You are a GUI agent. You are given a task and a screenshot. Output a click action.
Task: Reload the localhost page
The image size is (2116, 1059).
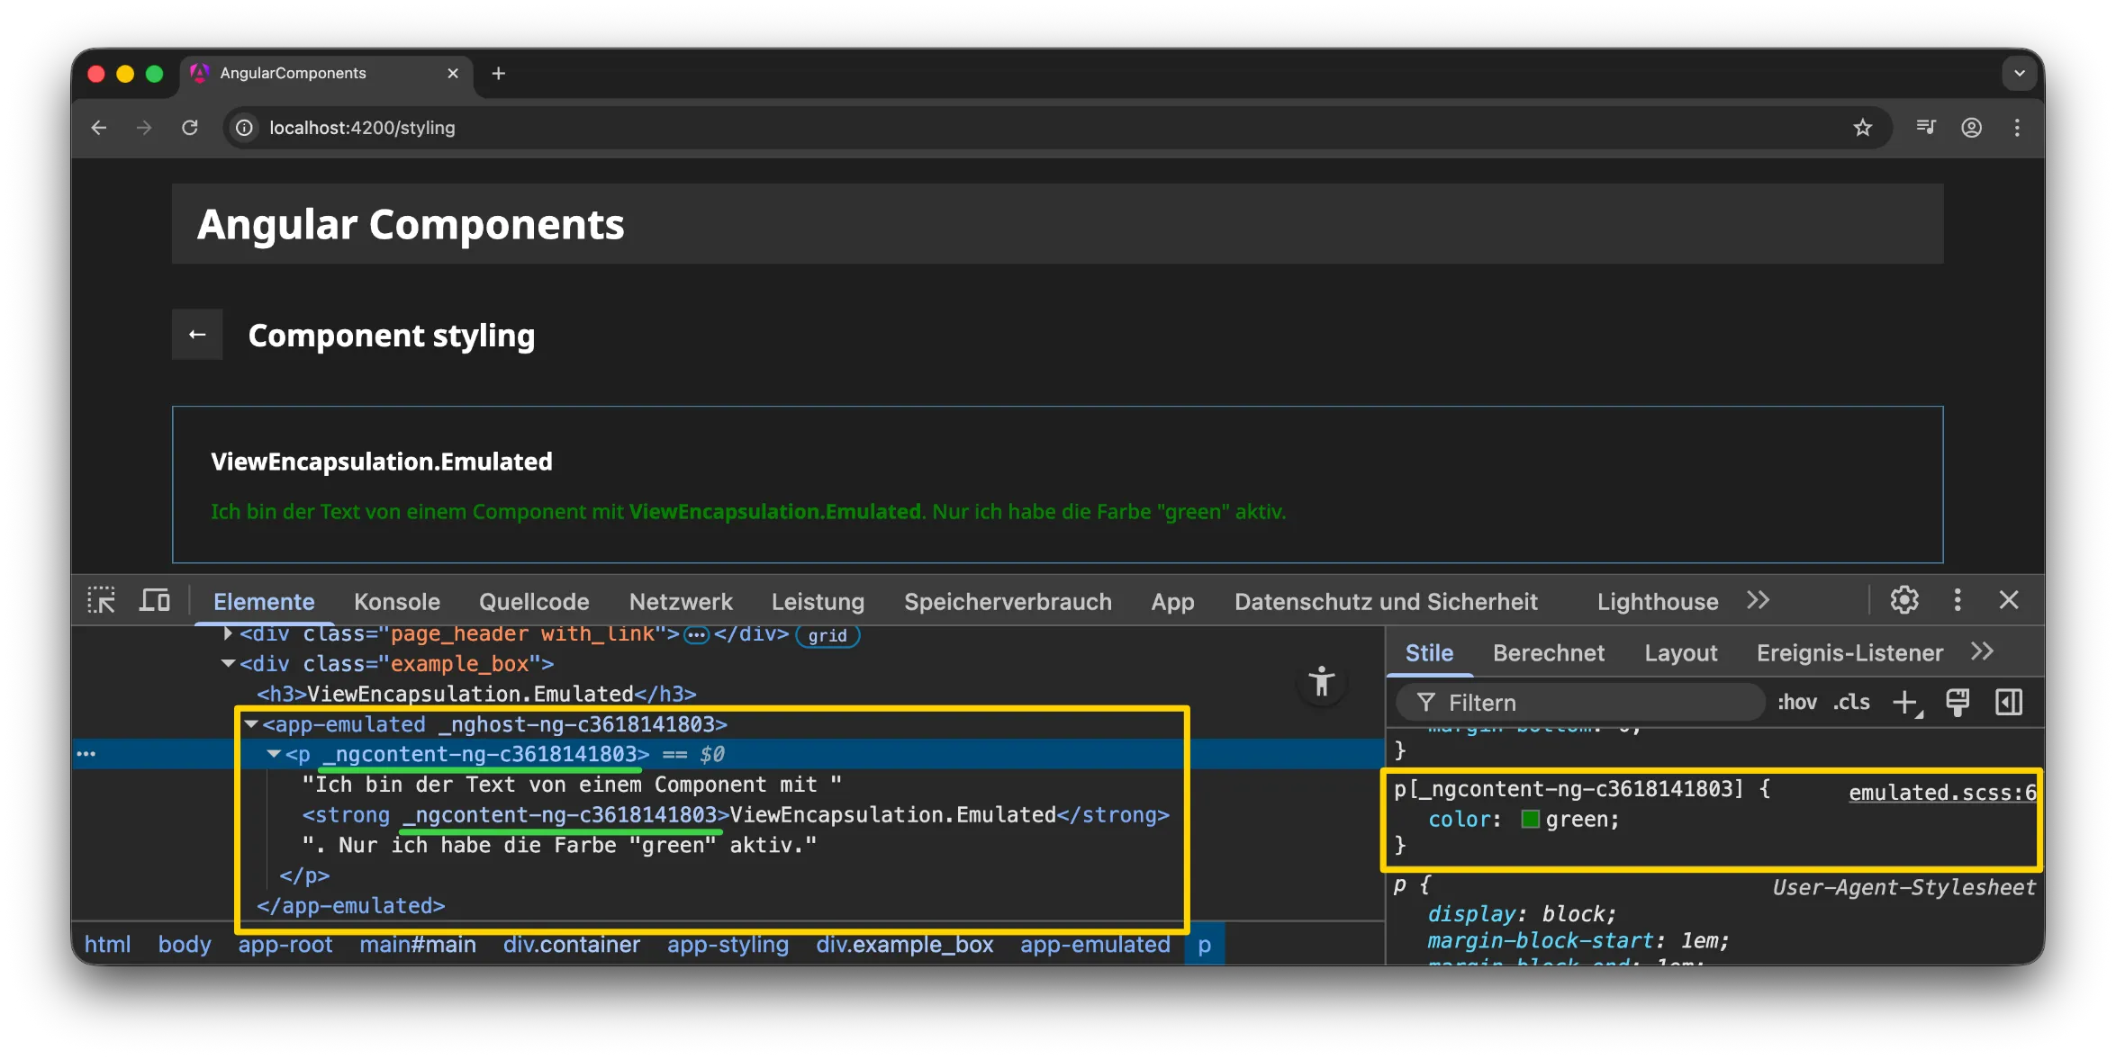click(x=190, y=128)
